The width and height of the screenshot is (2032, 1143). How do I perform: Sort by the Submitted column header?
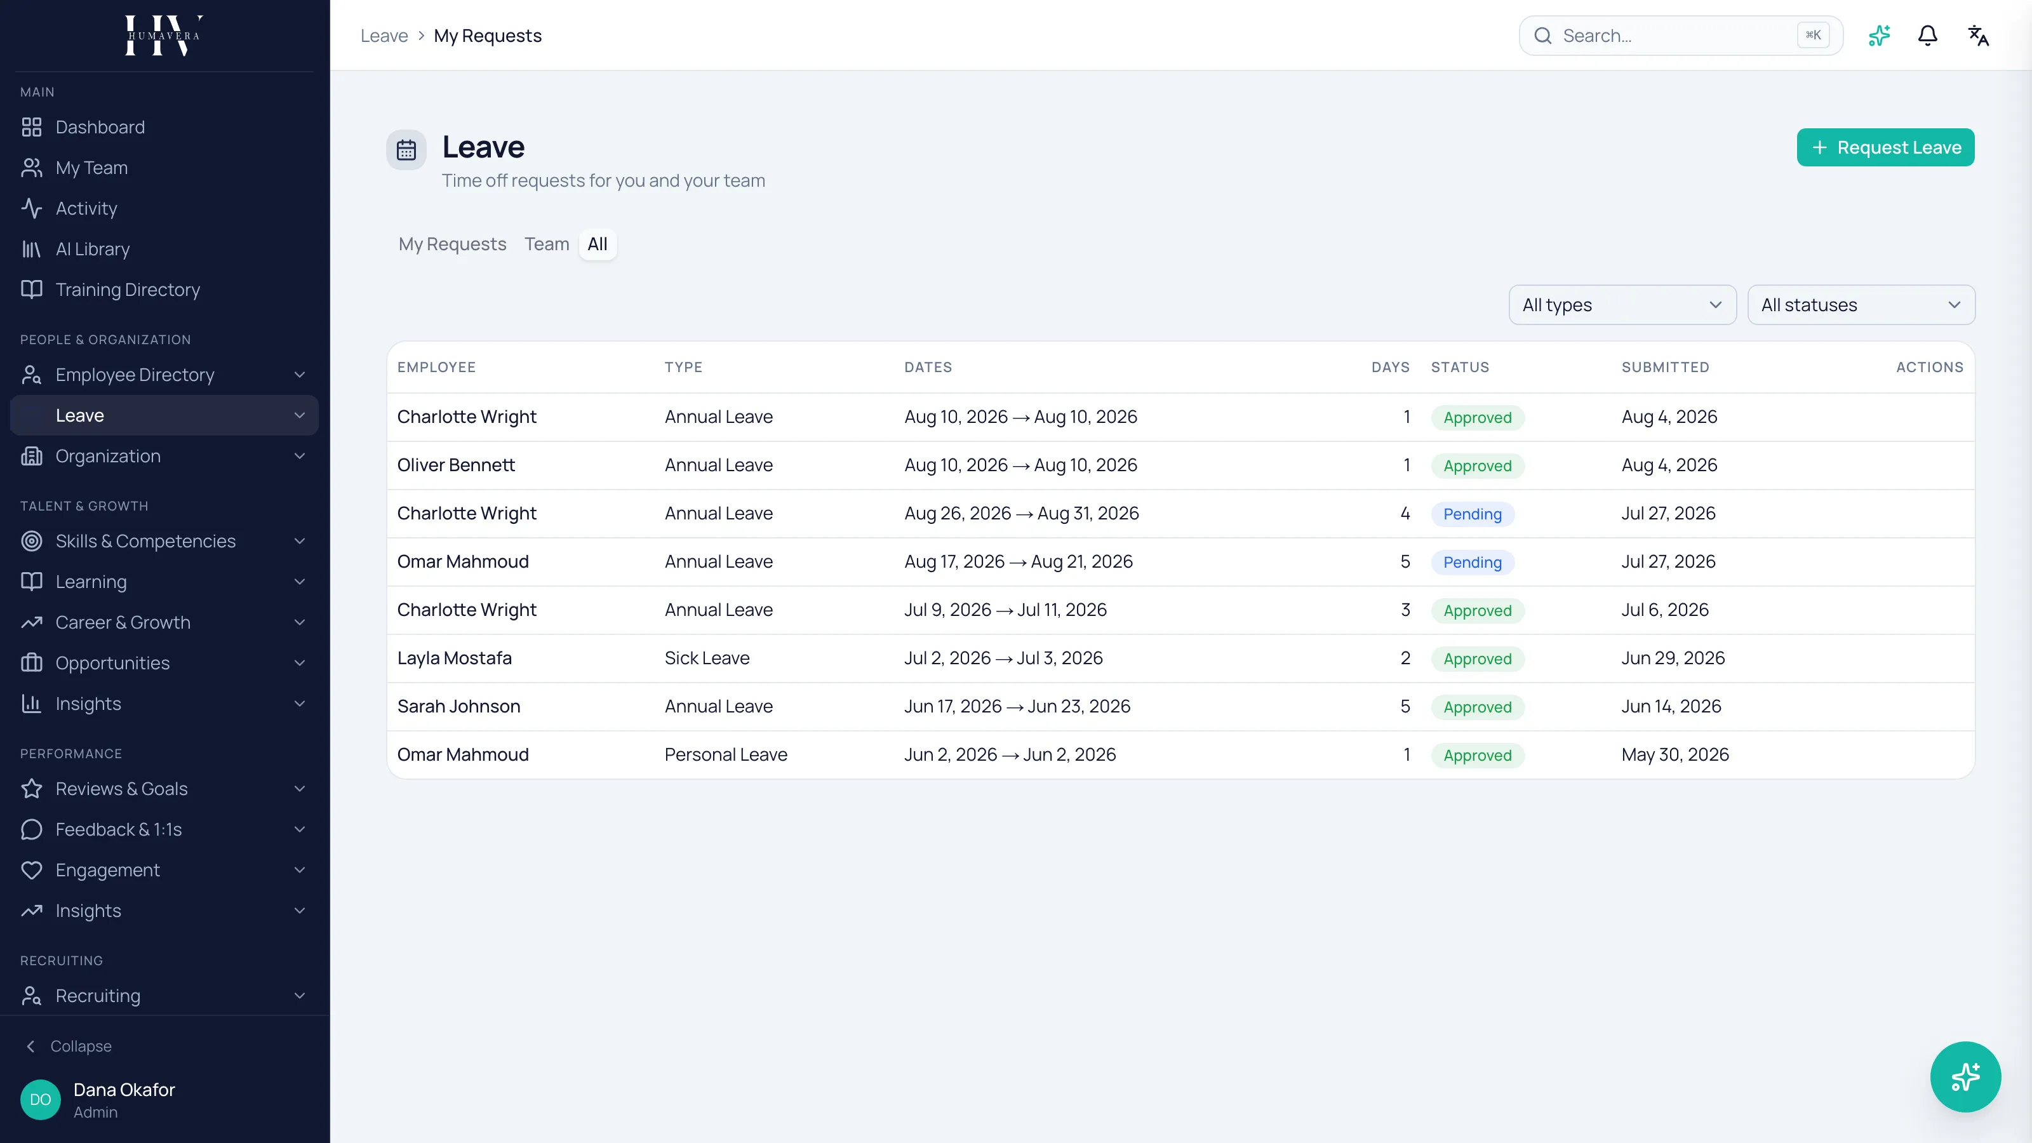(1665, 367)
